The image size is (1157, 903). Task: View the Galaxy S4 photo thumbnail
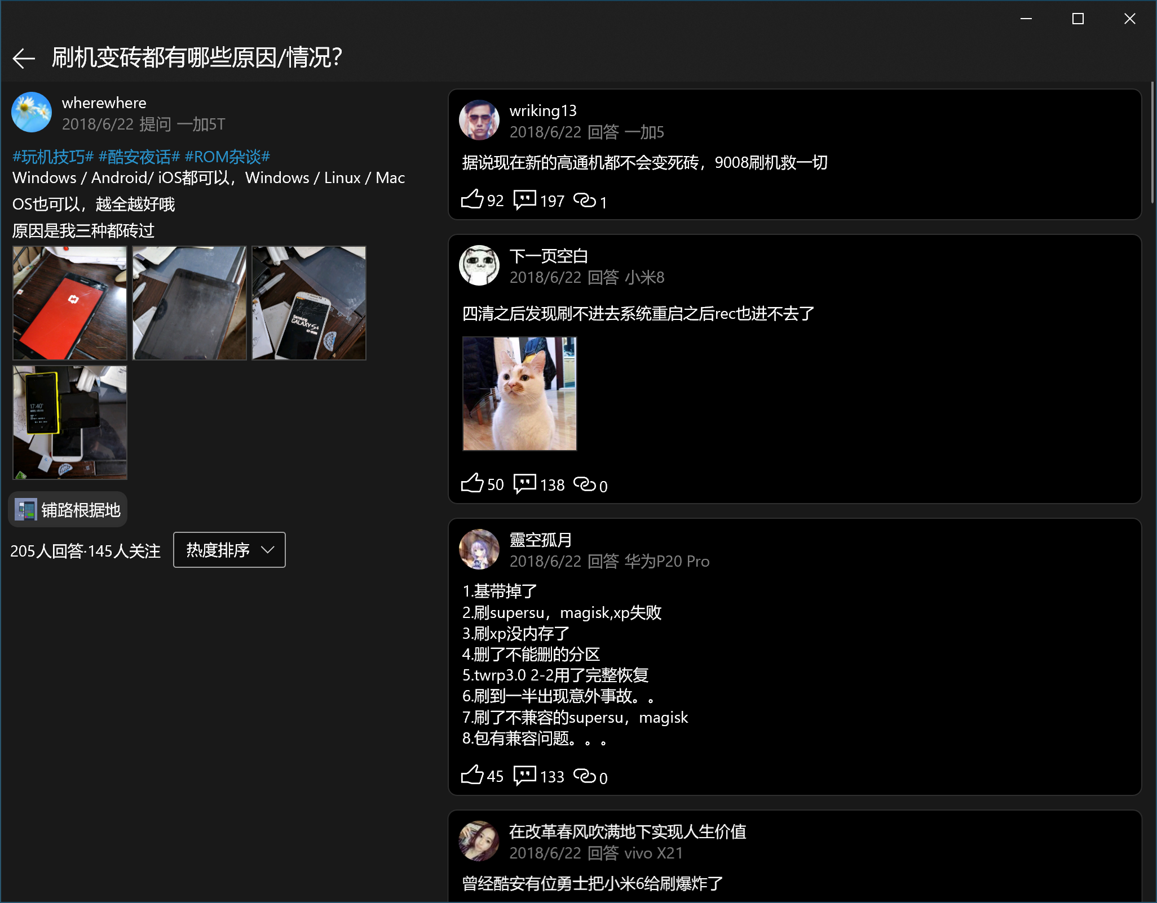click(x=309, y=303)
